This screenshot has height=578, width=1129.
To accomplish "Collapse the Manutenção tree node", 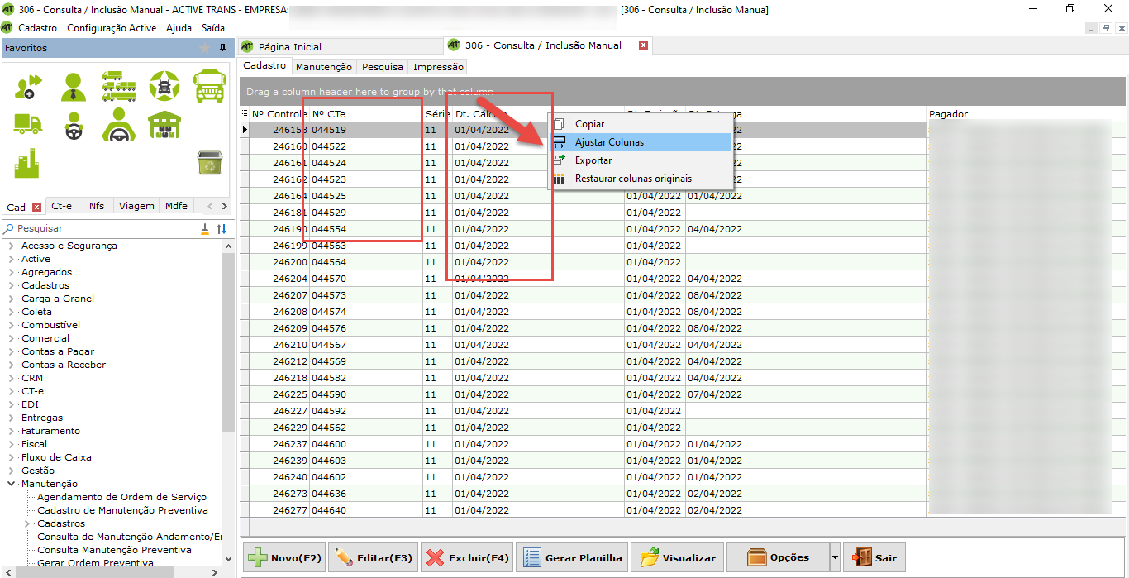I will [12, 484].
